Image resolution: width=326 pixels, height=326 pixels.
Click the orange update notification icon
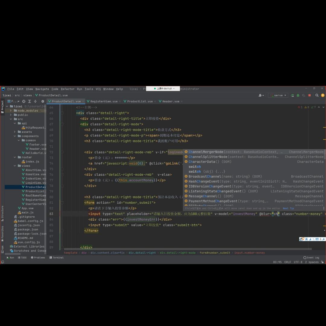pos(323,95)
